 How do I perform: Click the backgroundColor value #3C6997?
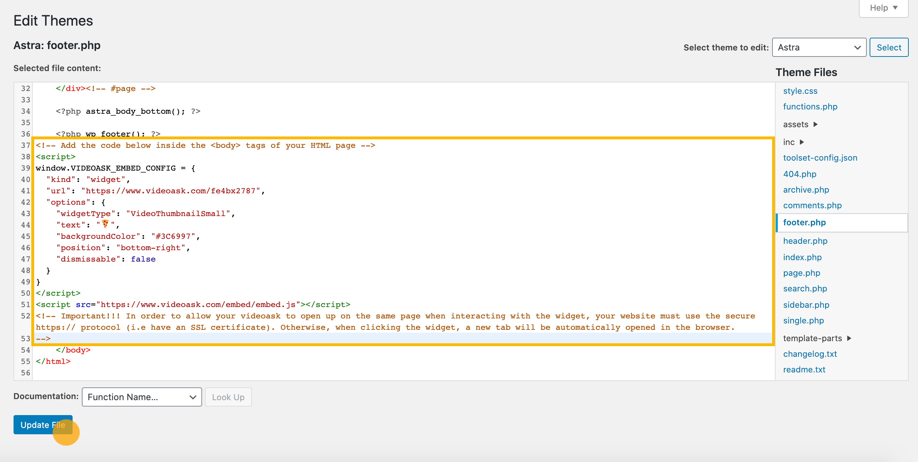(x=173, y=237)
